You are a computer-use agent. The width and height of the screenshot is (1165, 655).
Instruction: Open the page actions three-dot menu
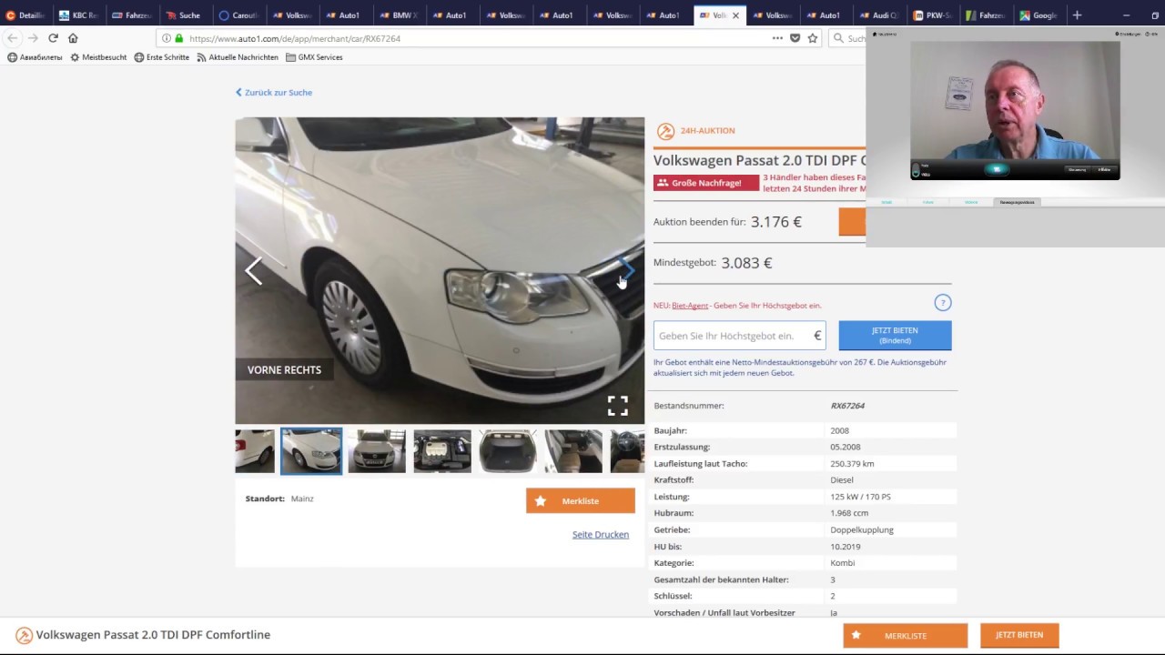(777, 38)
